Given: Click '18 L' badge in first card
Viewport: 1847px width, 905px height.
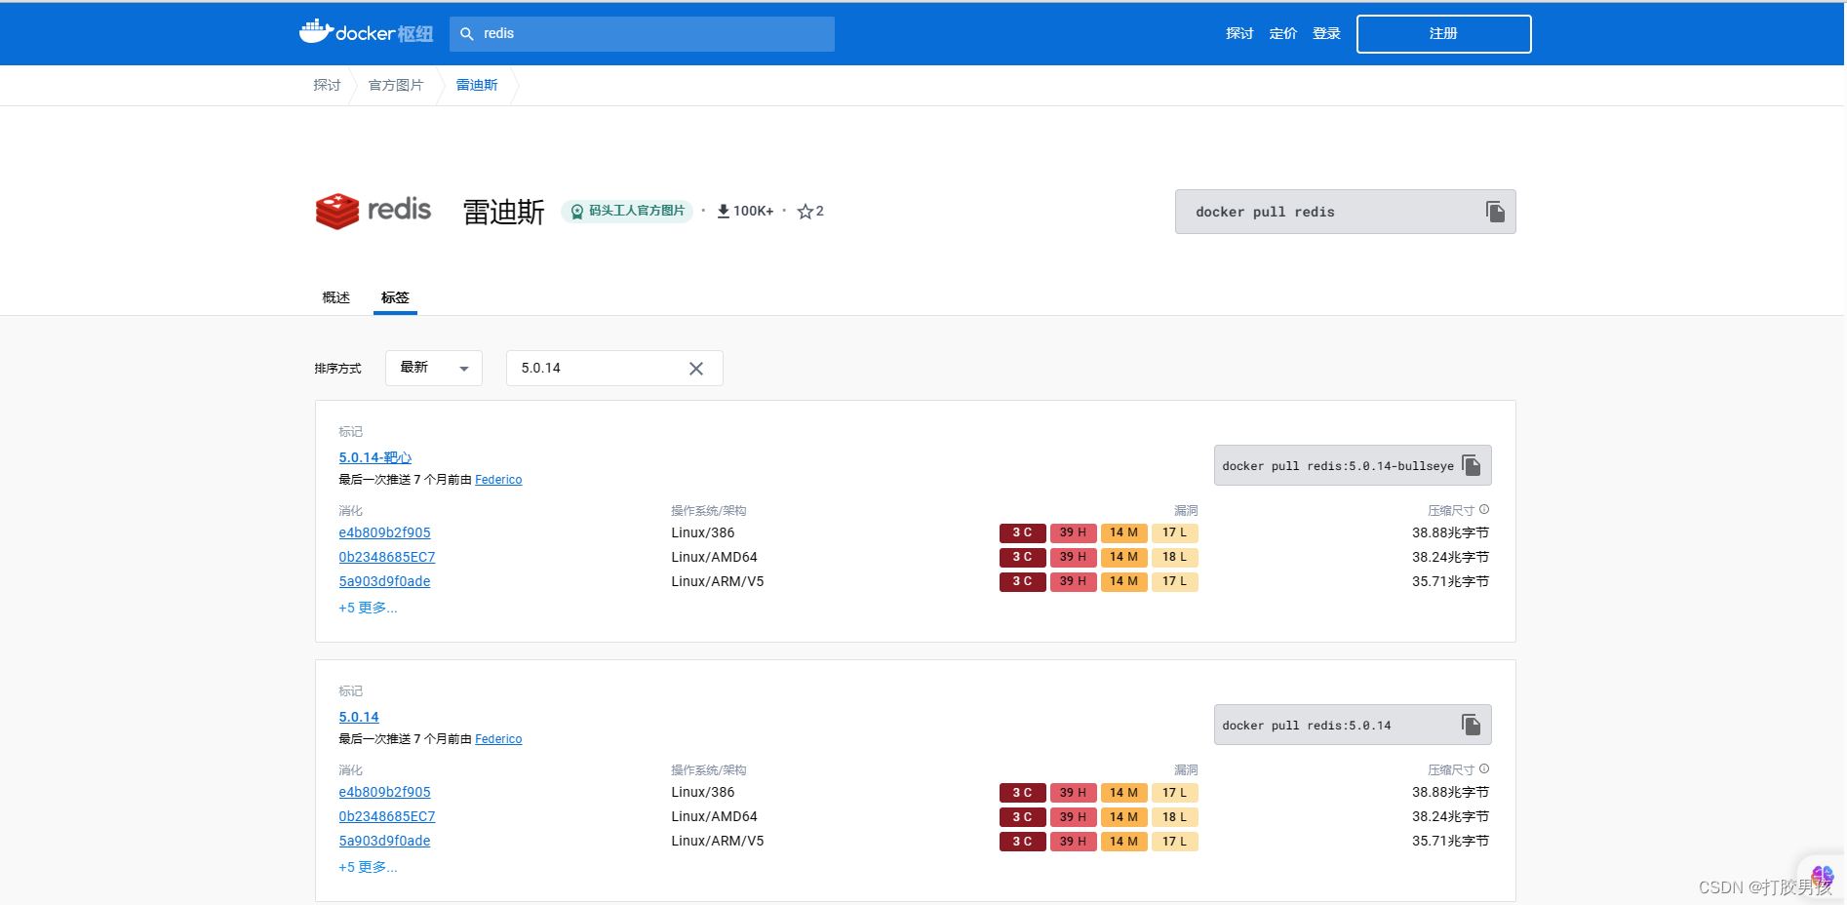Looking at the screenshot, I should point(1175,557).
